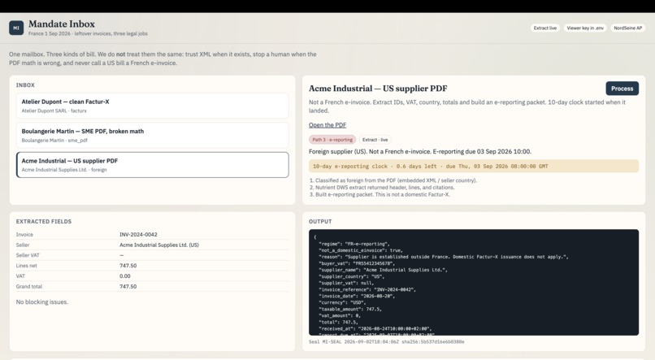Select Atelier Dupont clean Factur-X invoice
This screenshot has height=360, width=655.
point(153,106)
